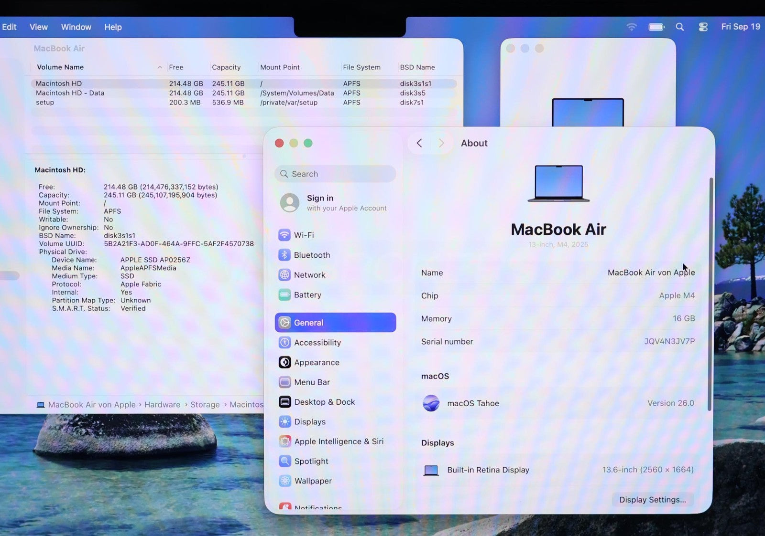
Task: Open Wi-Fi settings in sidebar
Action: click(304, 235)
